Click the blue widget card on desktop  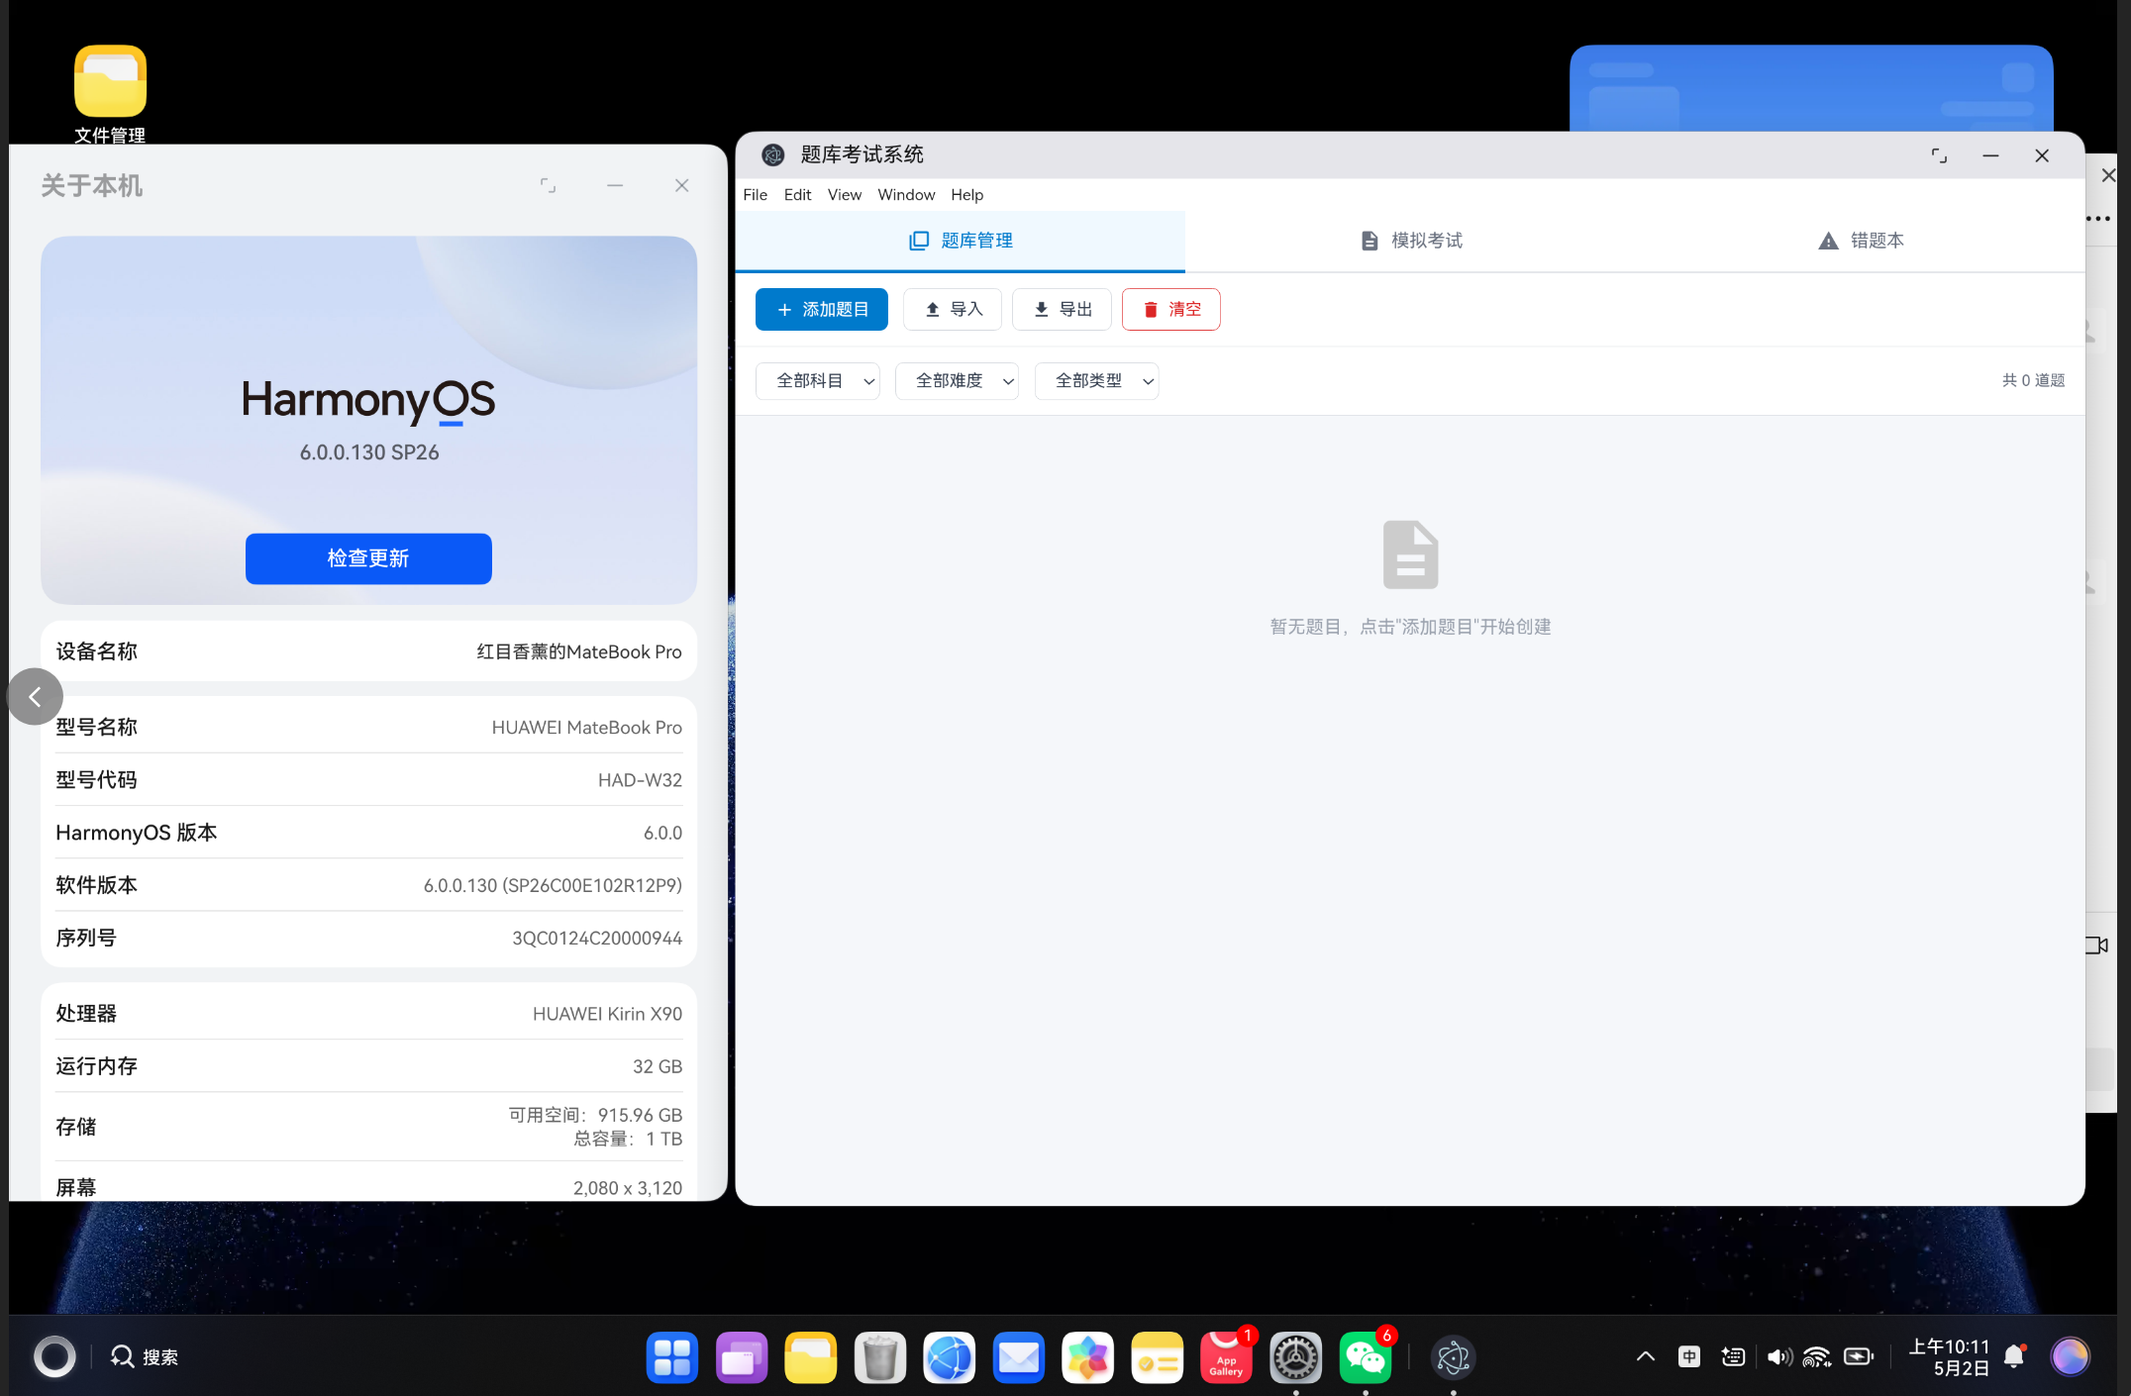point(1811,88)
